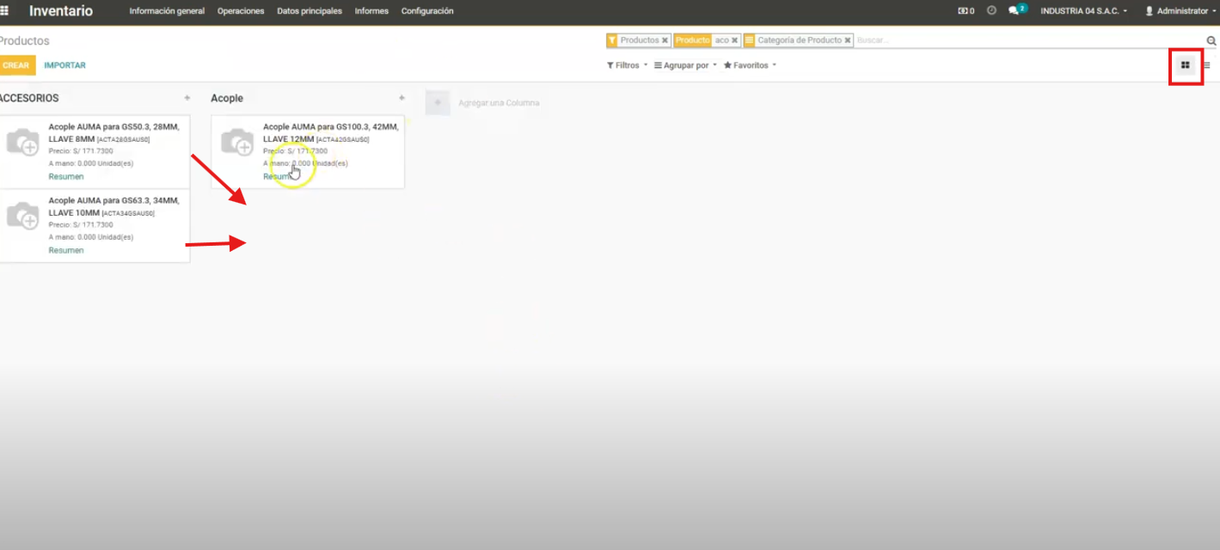Remove Categoría de Producto grouping tag
This screenshot has height=550, width=1220.
coord(848,40)
